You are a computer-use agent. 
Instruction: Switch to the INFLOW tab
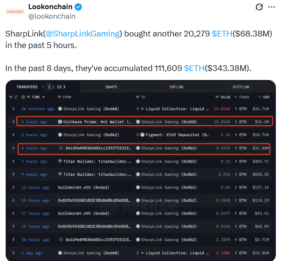pos(176,87)
